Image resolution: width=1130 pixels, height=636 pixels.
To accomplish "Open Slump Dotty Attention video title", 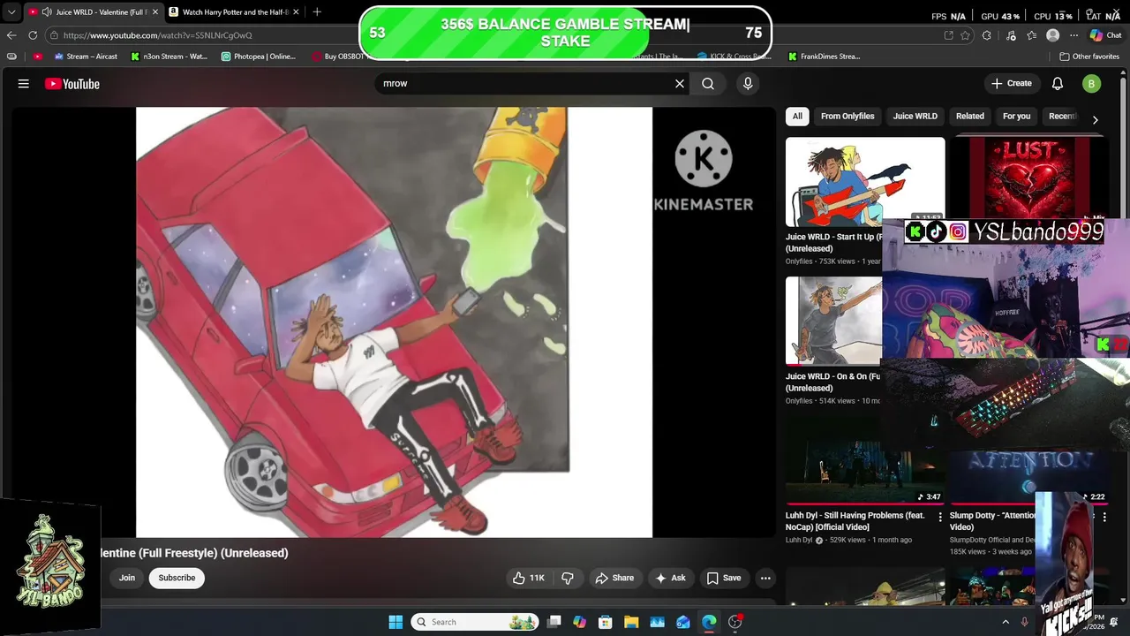I will 993,521.
